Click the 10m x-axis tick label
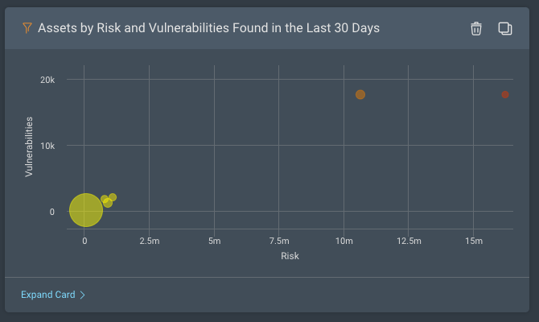Viewport: 539px width, 322px height. coord(344,241)
